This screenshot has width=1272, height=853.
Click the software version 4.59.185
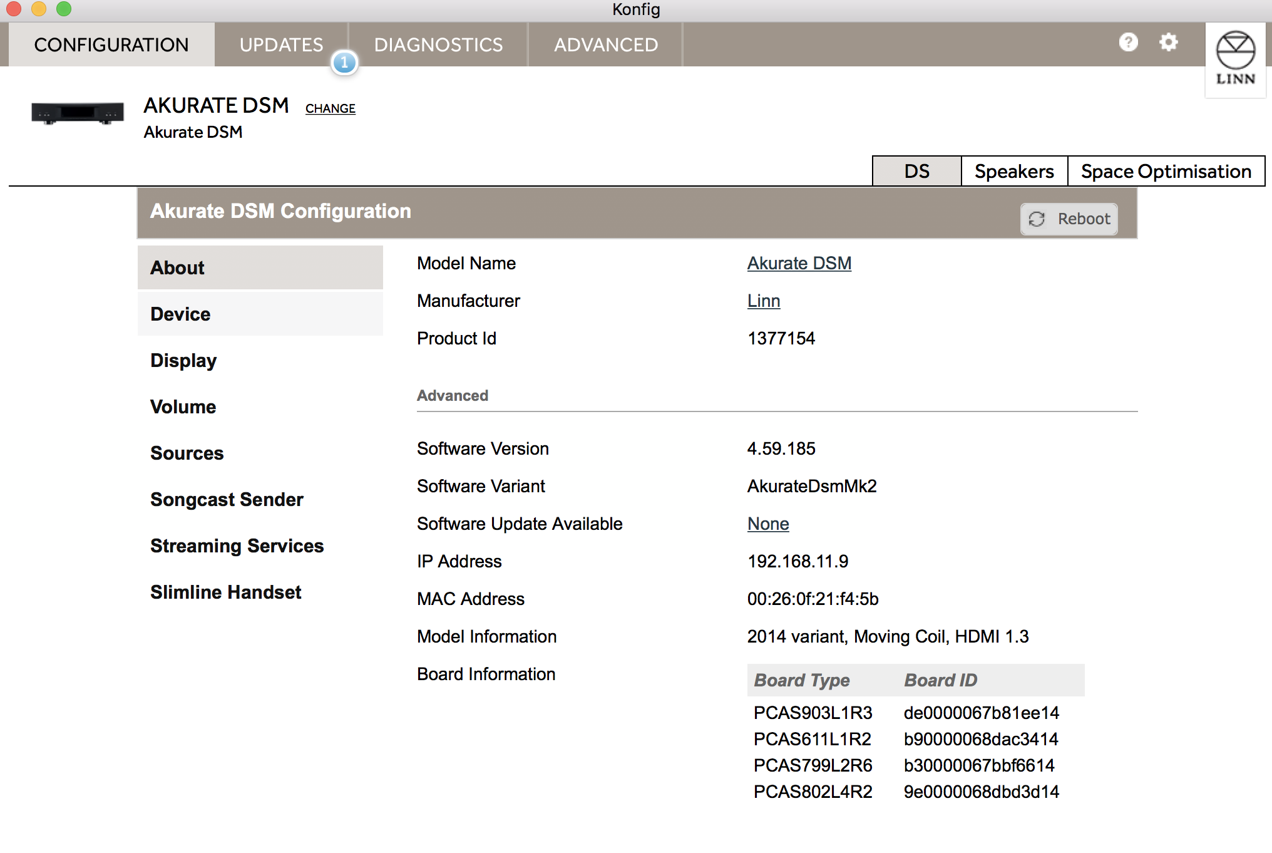click(x=781, y=448)
